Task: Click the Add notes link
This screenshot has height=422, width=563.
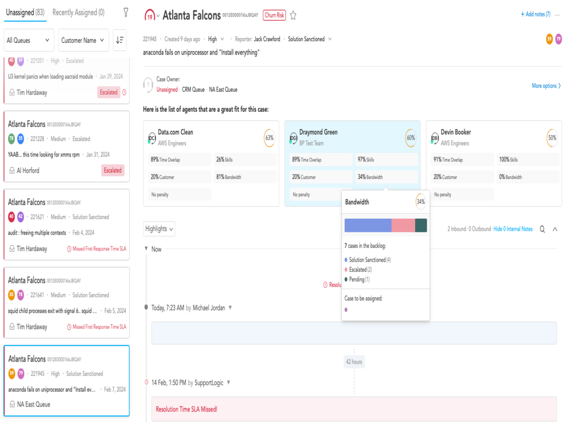Action: [535, 14]
